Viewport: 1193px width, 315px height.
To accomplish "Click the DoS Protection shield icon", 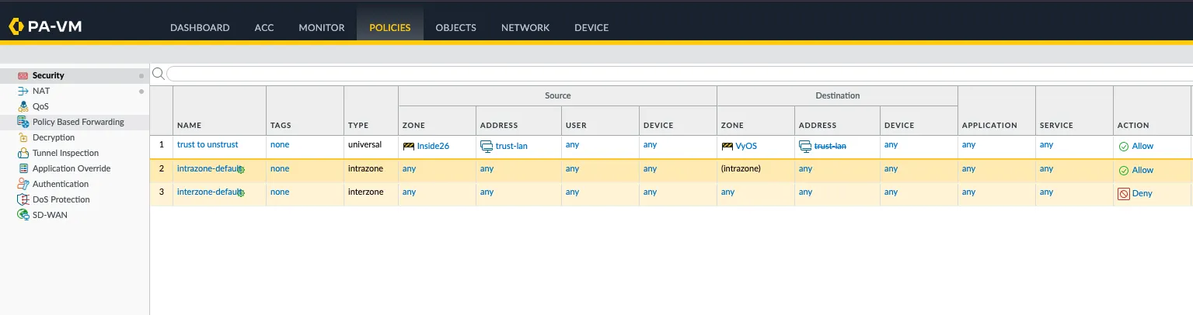I will point(23,199).
